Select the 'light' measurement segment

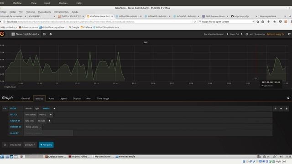[x=37, y=108]
